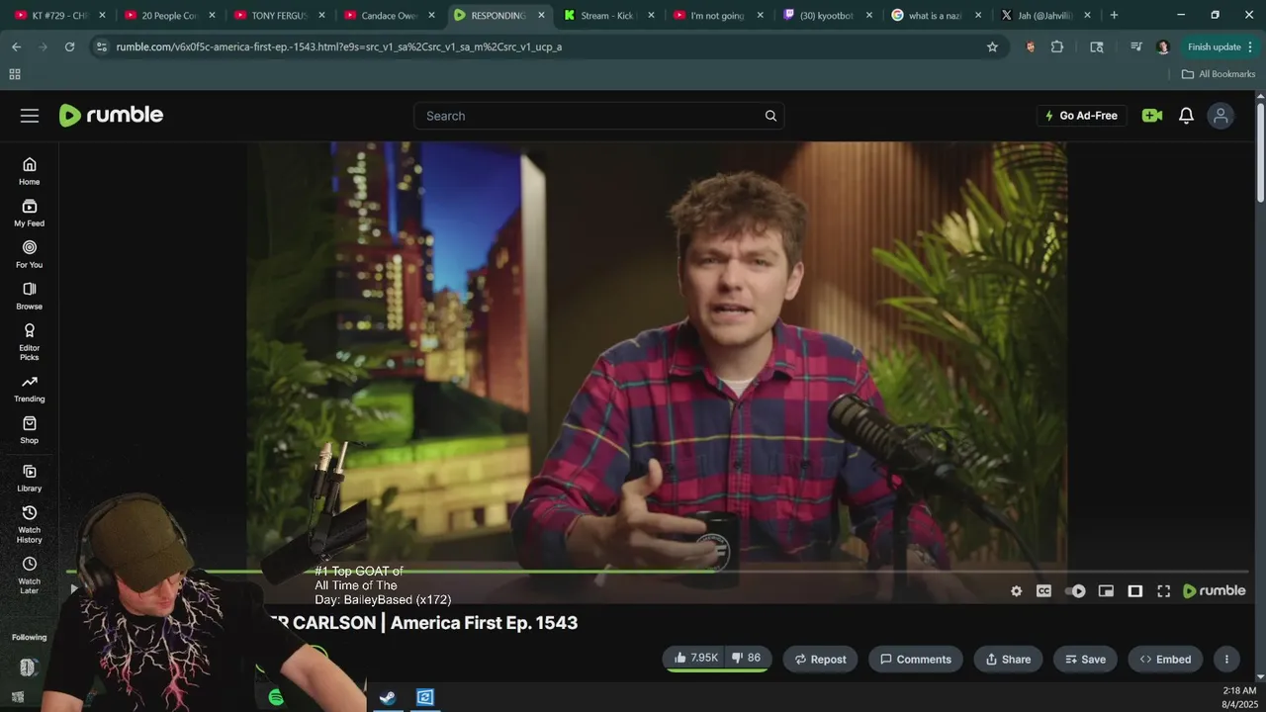Switch to 20 People tab
1266x712 pixels.
tap(169, 16)
